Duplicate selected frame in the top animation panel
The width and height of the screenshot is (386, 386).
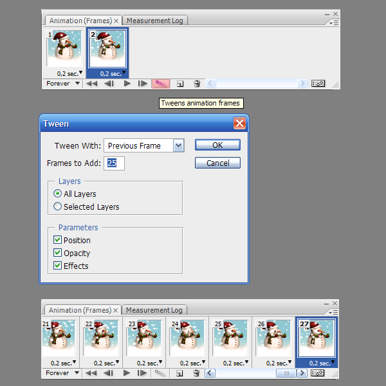(x=180, y=84)
